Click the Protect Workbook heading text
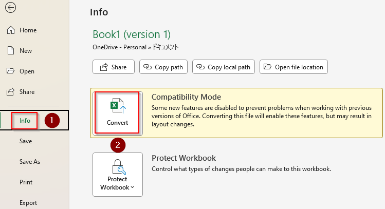Screen dimensions: 385x209 point(184,158)
